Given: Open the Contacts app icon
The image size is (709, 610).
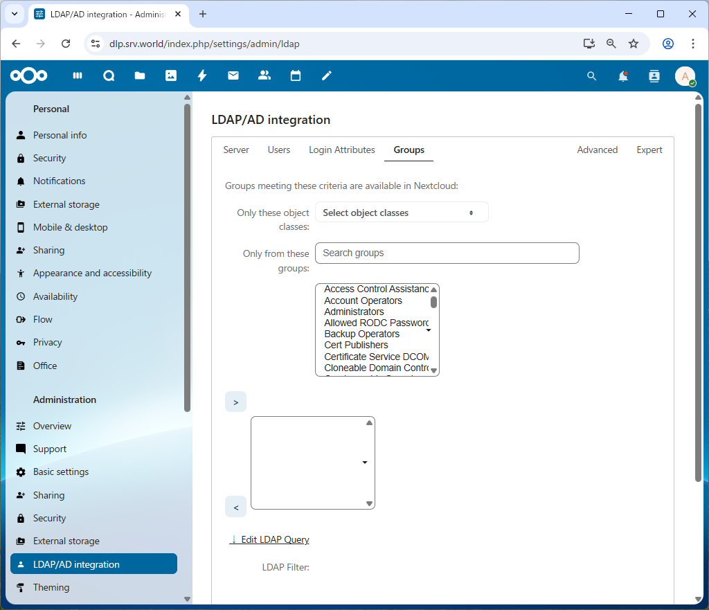Looking at the screenshot, I should click(264, 76).
